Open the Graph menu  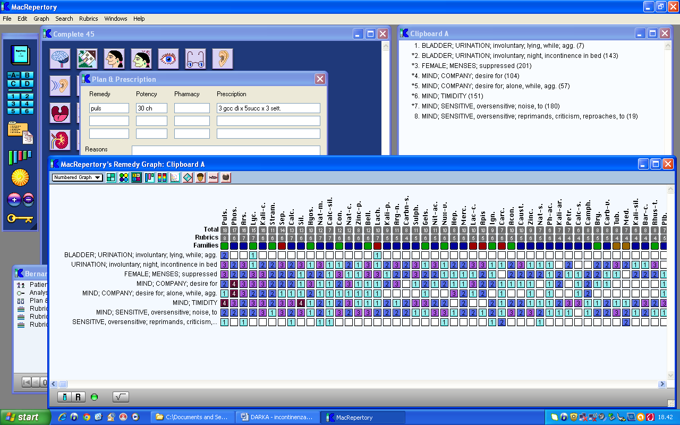click(x=41, y=19)
